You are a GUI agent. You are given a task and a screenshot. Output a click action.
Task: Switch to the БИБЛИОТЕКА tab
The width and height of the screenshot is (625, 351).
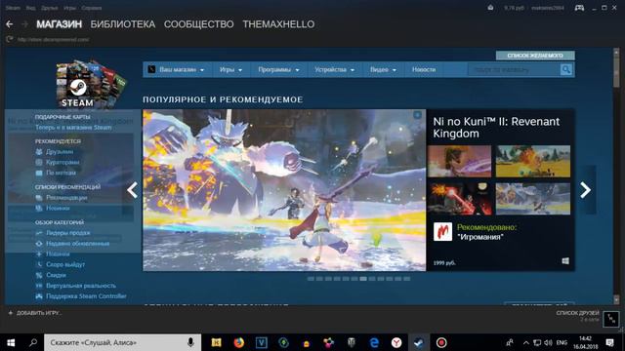pyautogui.click(x=123, y=24)
